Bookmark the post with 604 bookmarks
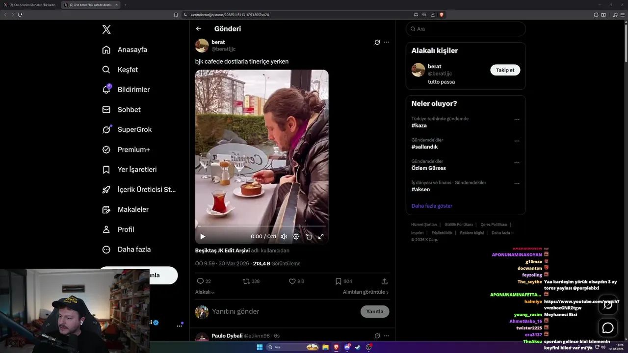 point(338,281)
